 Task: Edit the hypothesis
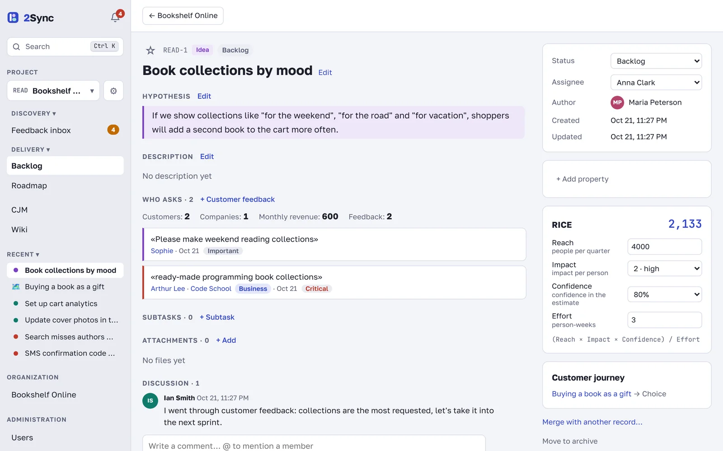point(204,96)
